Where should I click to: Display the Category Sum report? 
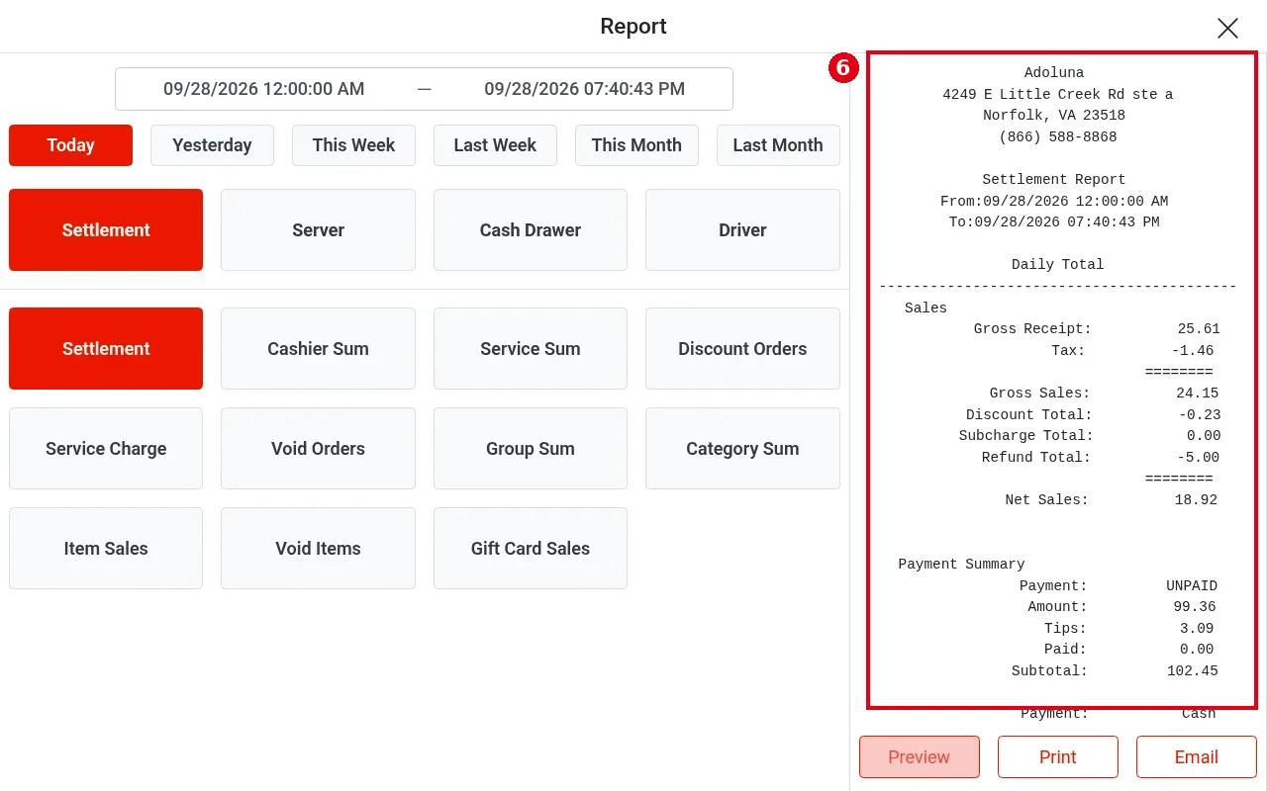pos(742,449)
